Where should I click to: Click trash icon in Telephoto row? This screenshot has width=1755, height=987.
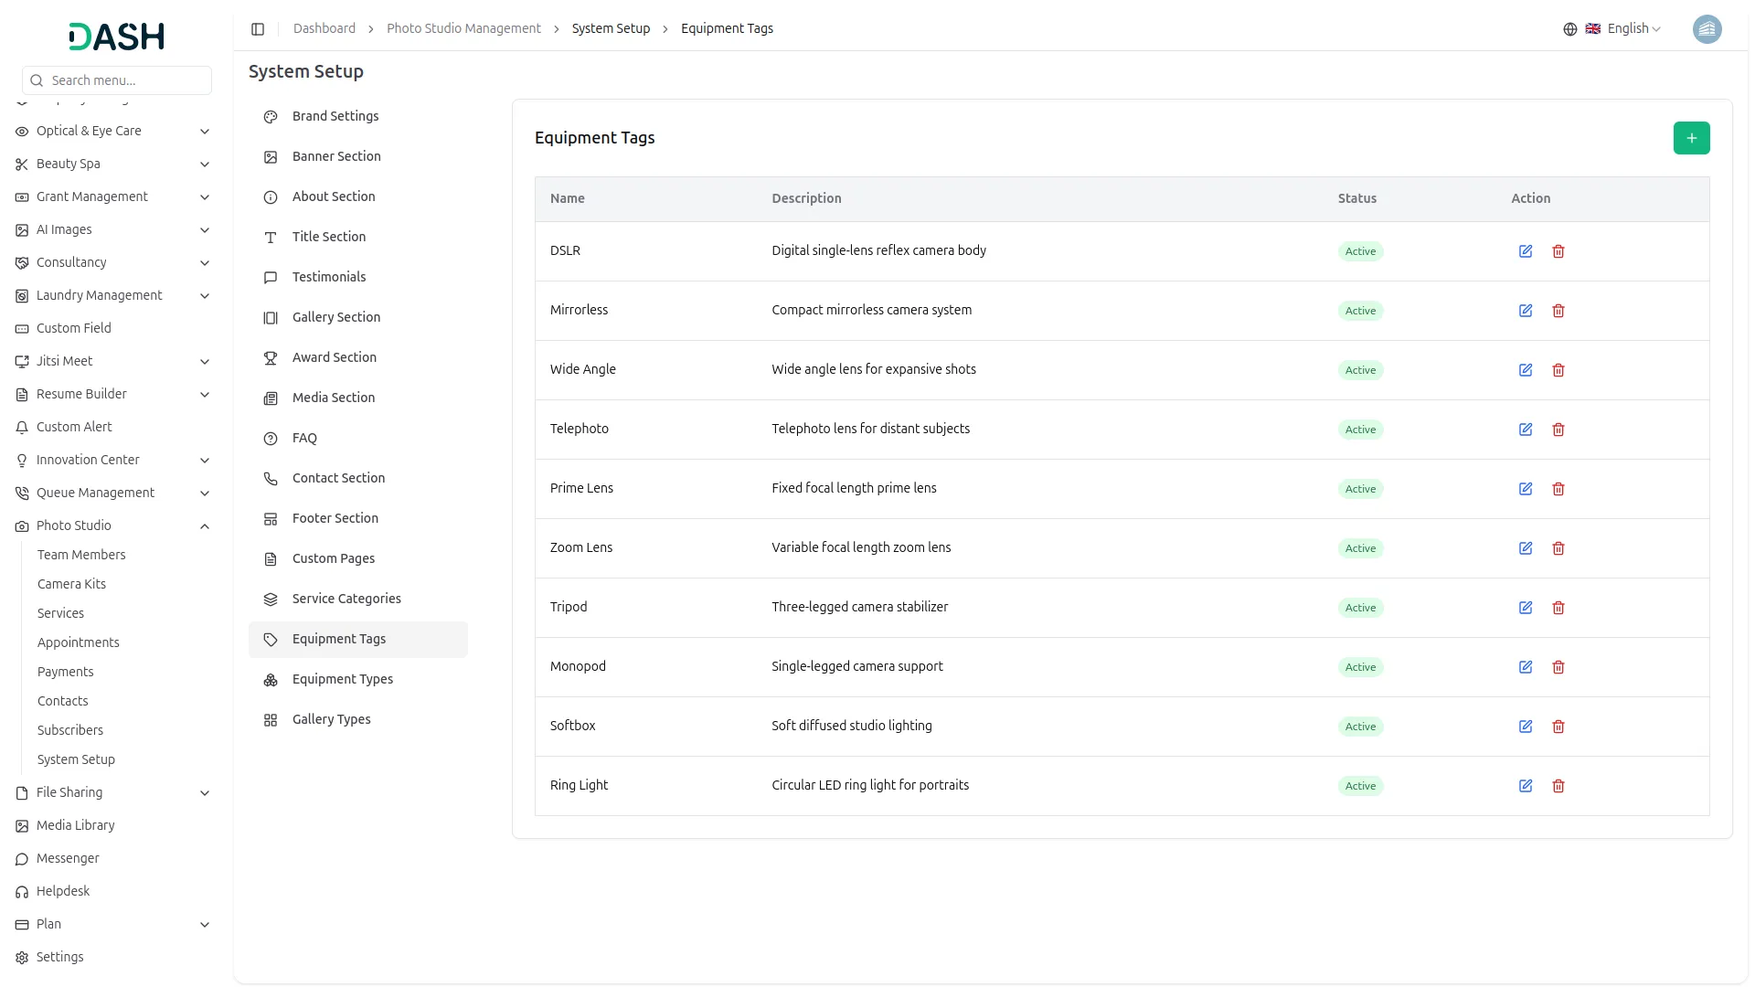point(1558,430)
